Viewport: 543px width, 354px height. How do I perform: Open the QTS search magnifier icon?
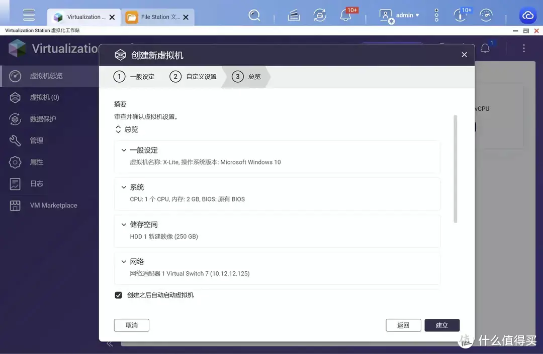(254, 15)
